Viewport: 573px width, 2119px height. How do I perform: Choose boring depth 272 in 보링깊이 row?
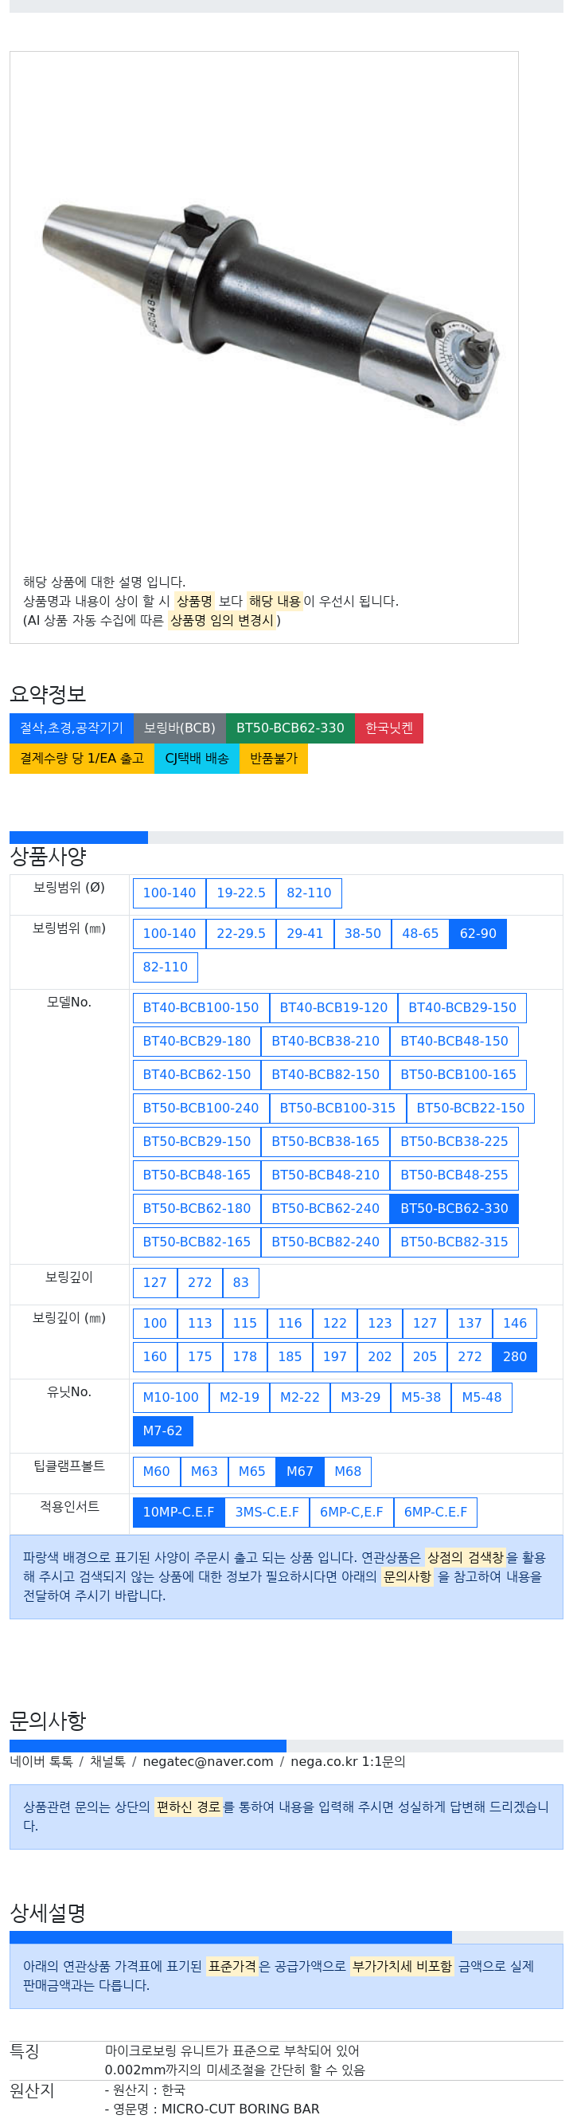pyautogui.click(x=200, y=1282)
